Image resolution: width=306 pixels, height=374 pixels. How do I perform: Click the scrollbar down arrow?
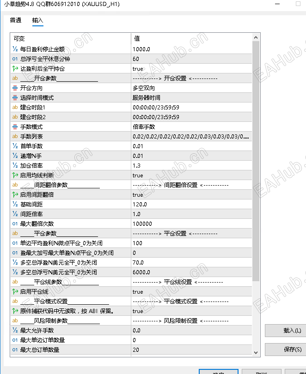coord(256,353)
